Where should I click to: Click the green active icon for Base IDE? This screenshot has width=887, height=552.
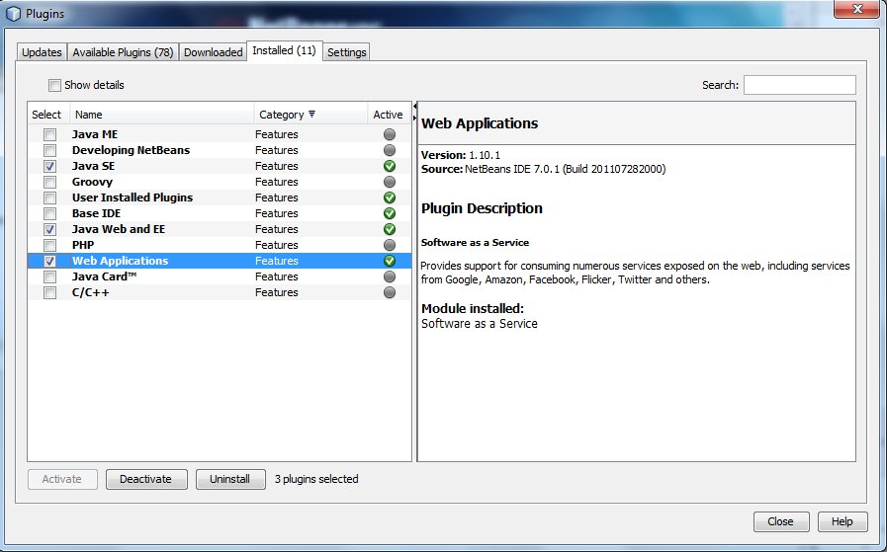pos(390,213)
